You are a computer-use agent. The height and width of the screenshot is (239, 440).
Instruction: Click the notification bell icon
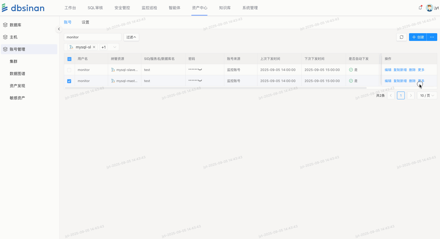(420, 8)
